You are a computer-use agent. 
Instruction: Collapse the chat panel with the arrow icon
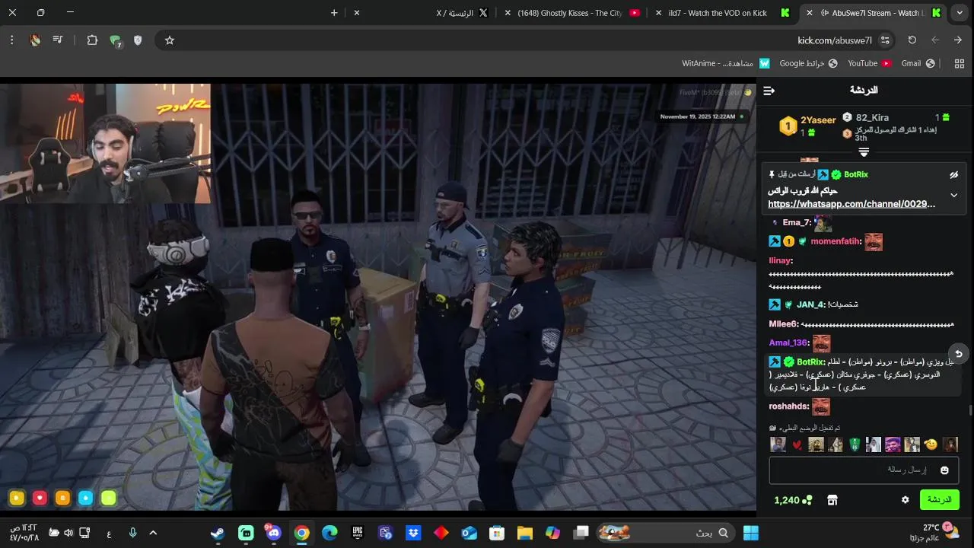point(769,91)
